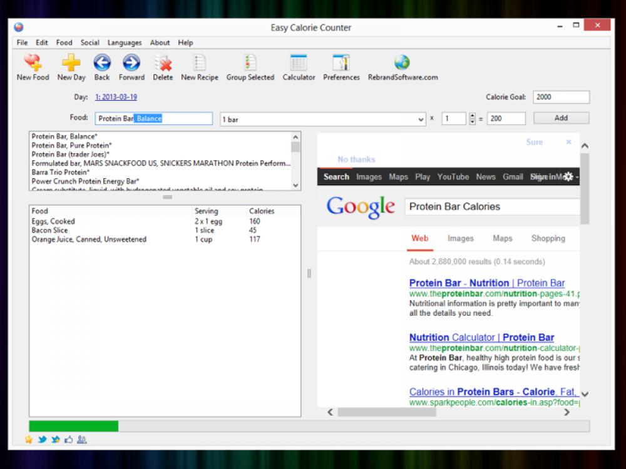Click the Facebook thumbs-up like icon

point(68,440)
